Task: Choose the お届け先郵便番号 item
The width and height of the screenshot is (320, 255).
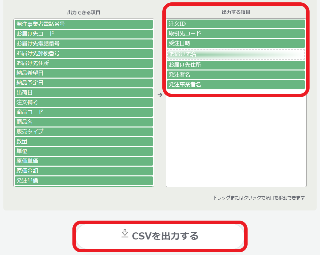Action: 84,54
